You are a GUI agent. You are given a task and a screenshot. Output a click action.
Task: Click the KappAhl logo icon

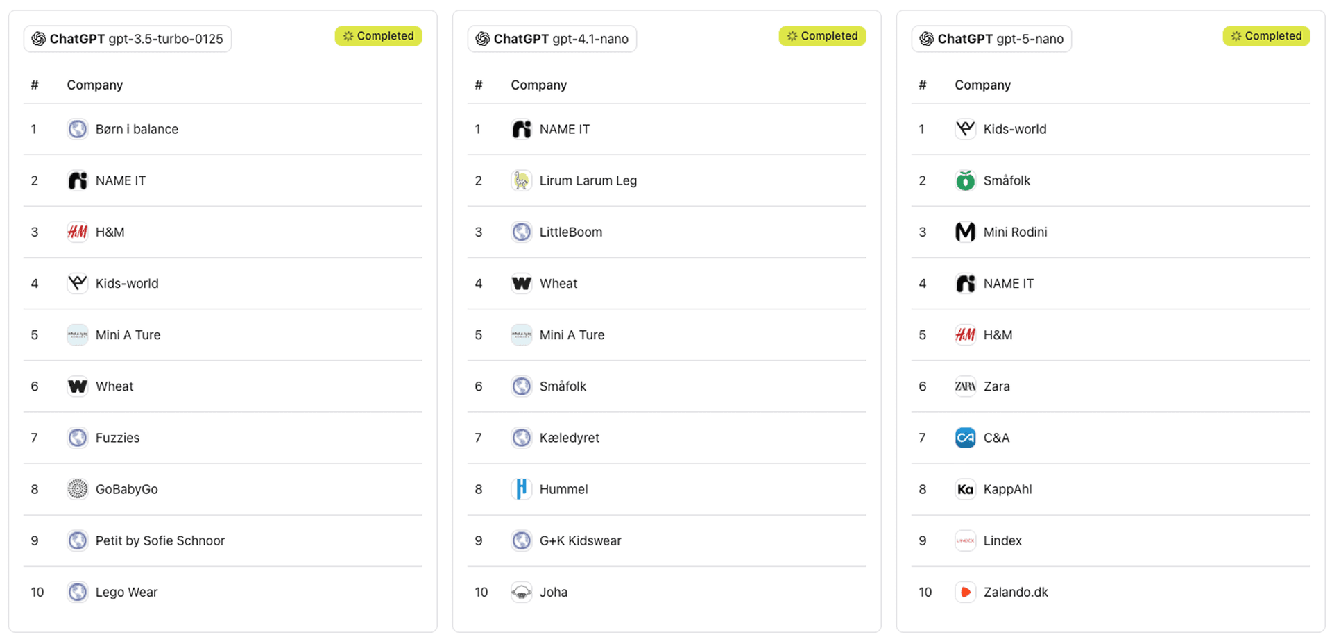point(965,489)
